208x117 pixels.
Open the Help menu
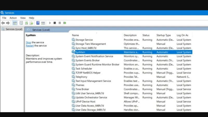tap(31, 18)
